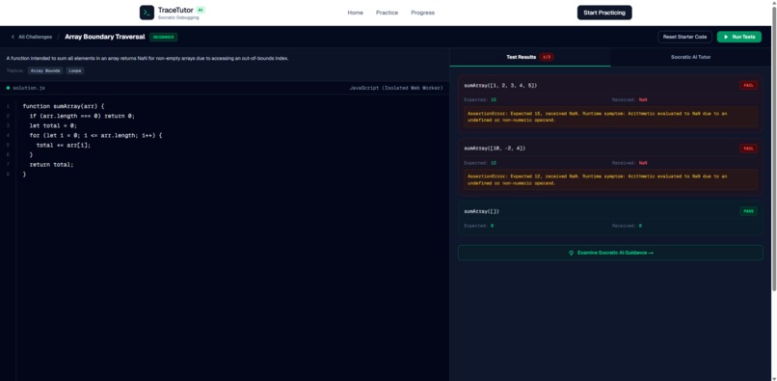This screenshot has height=381, width=777.
Task: Click the AssertionError message expecting 12
Action: 610,179
